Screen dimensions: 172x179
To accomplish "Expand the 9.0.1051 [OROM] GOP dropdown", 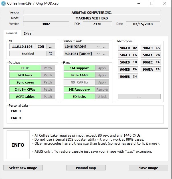I will (82, 53).
